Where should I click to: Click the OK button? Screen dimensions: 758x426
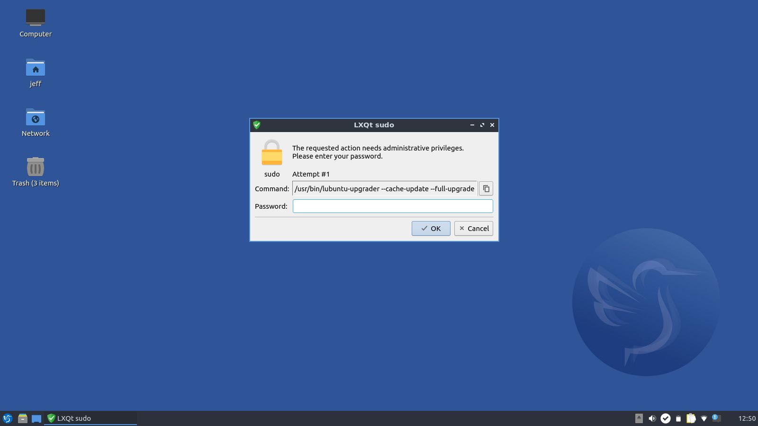point(431,228)
